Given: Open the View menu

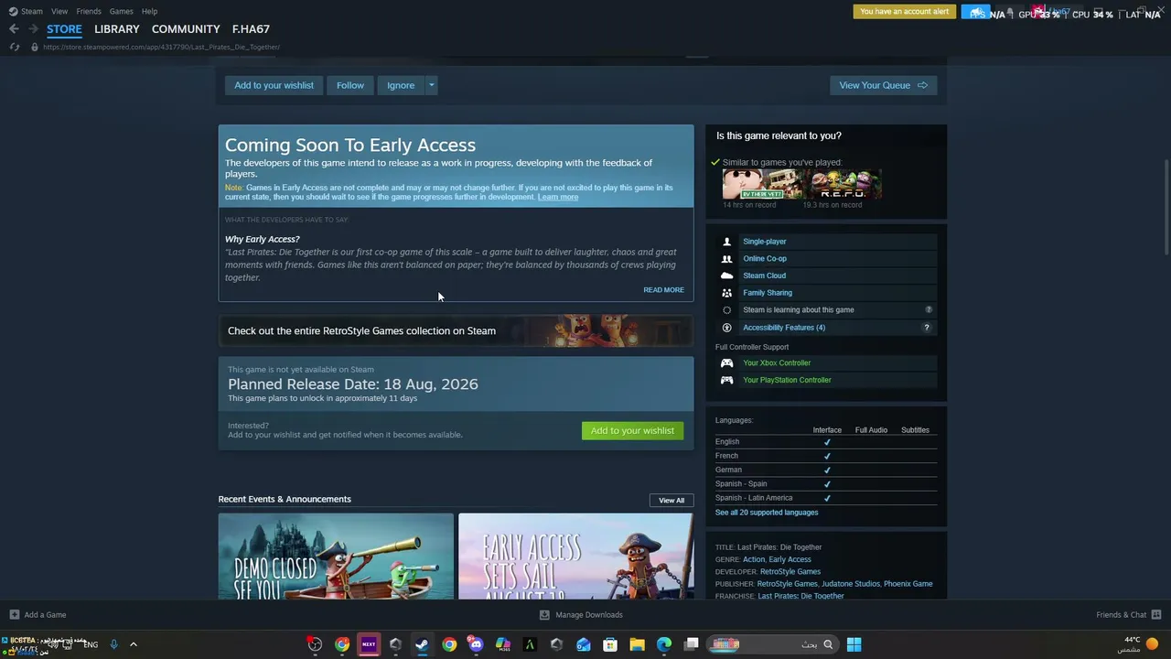Looking at the screenshot, I should pyautogui.click(x=59, y=11).
